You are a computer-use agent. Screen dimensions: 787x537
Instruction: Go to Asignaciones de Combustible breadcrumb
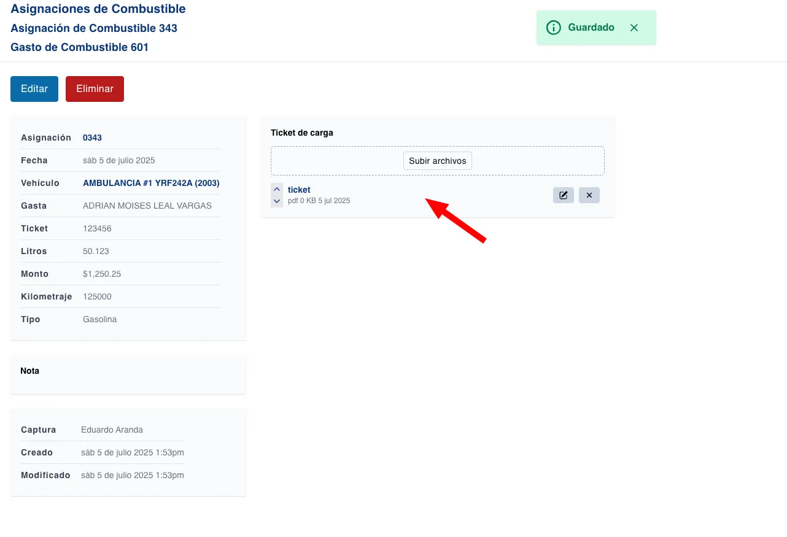coord(98,9)
